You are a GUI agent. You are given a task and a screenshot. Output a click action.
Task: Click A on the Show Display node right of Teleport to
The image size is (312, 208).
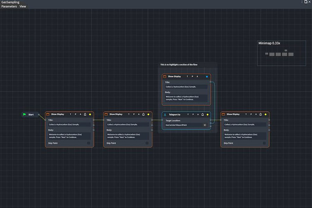pos(256,114)
